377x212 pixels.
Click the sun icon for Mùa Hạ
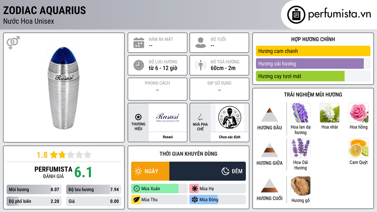195,189
